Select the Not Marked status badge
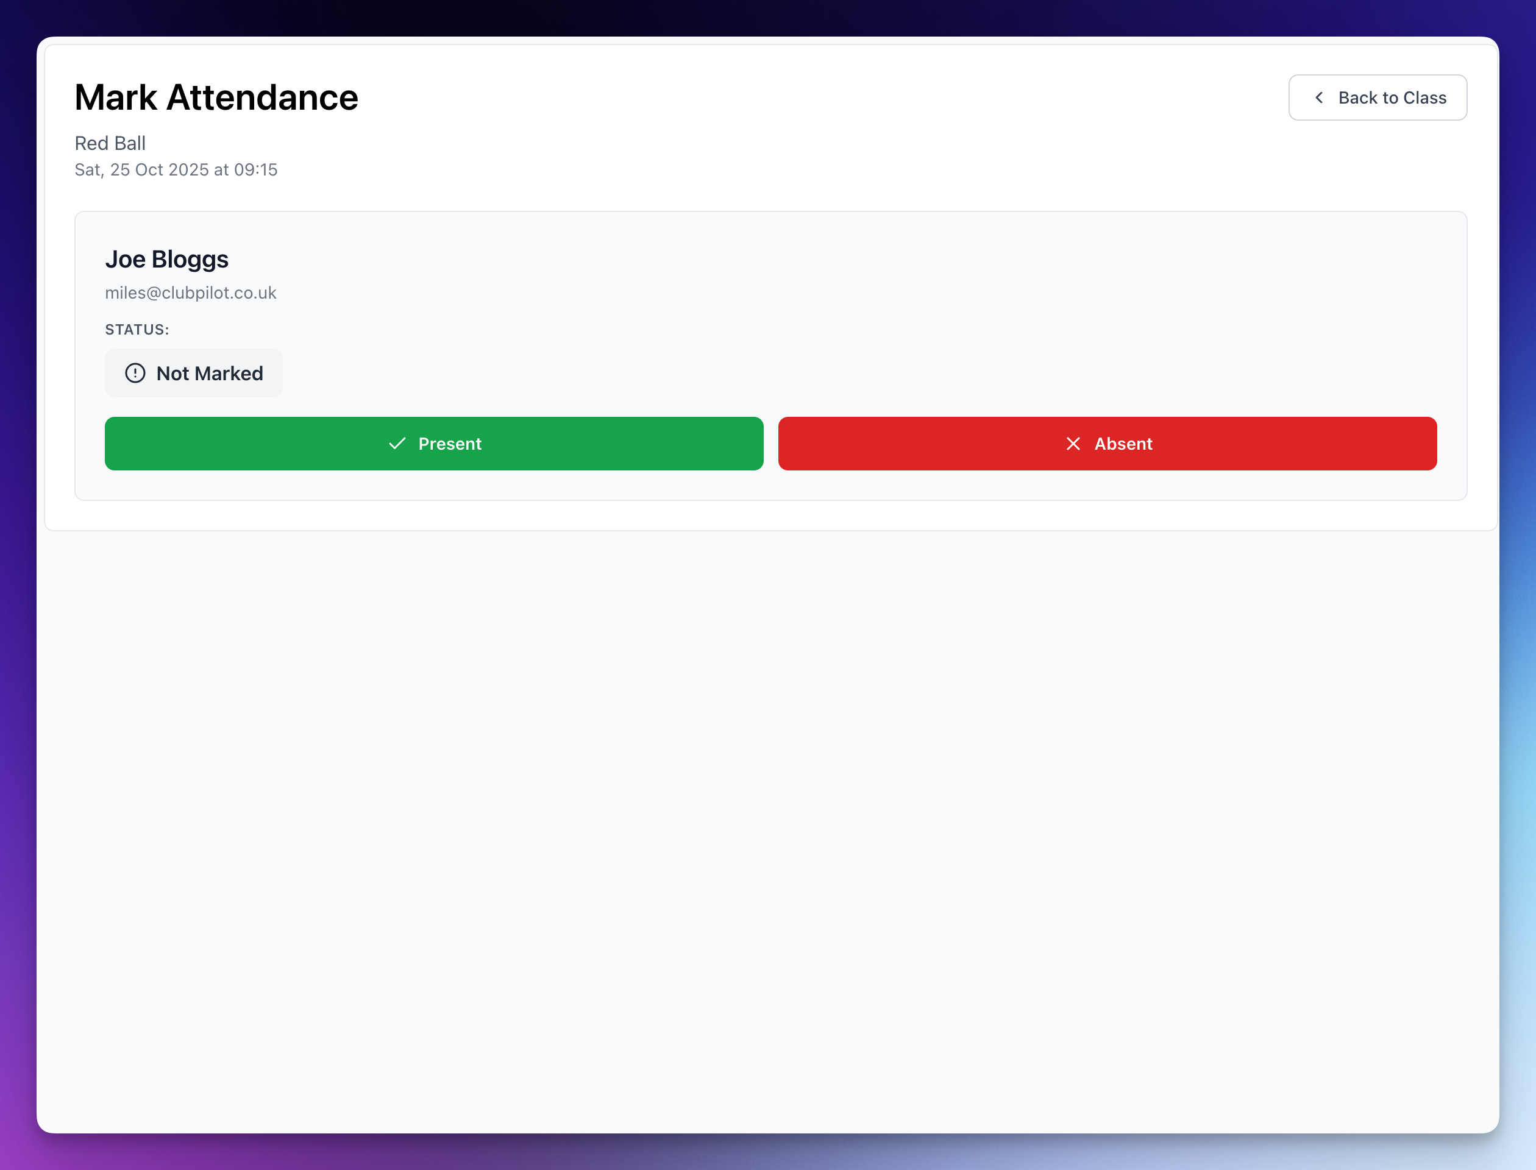Image resolution: width=1536 pixels, height=1170 pixels. [193, 374]
